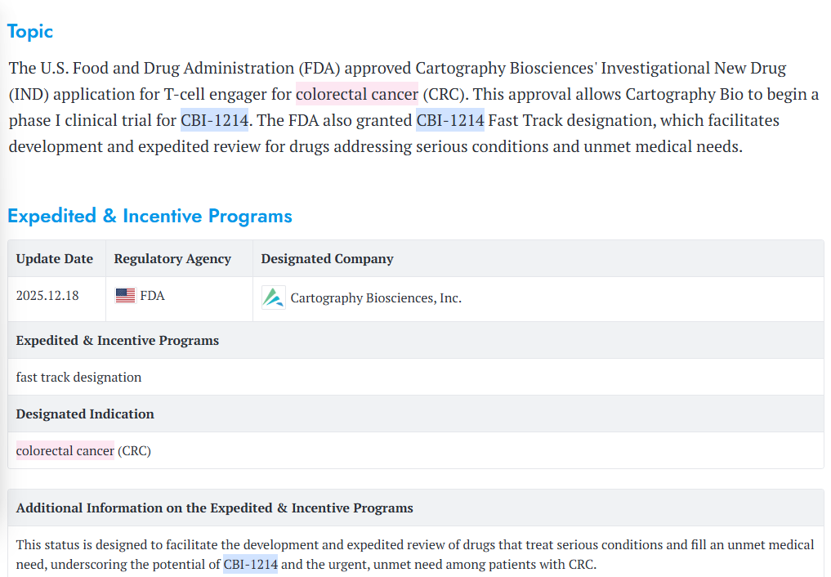Open the Cartography Biosciences, Inc. company link
This screenshot has width=831, height=577.
click(376, 298)
